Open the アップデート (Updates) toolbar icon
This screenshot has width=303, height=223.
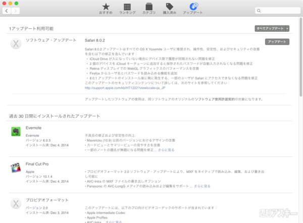point(193,7)
